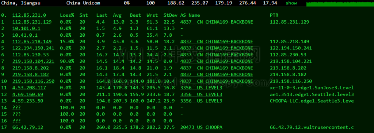
Task: Click the 'China Unicom' ISP label
Action: (83, 3)
